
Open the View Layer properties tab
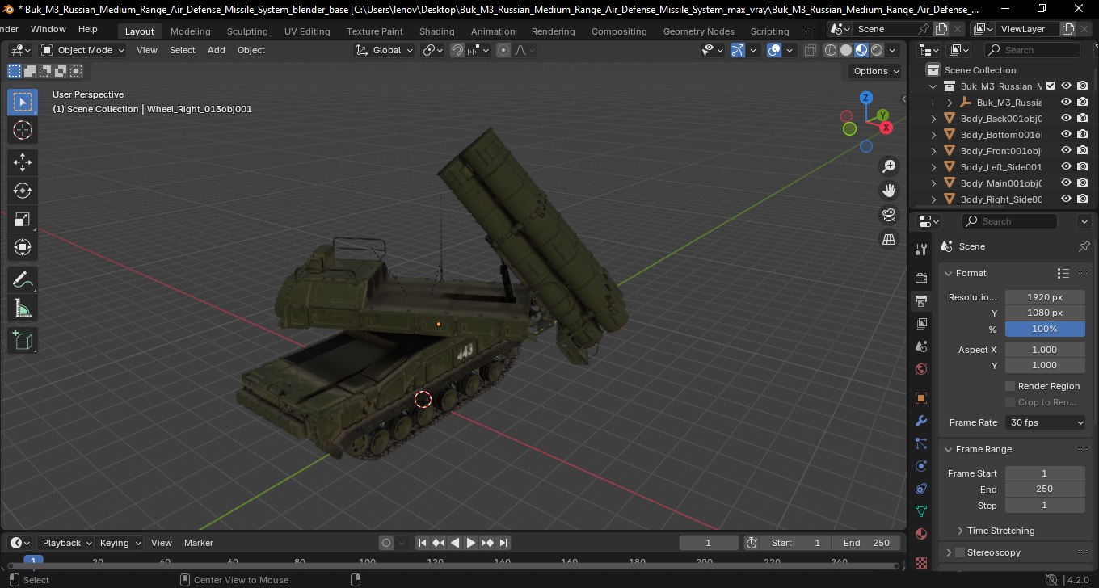(x=921, y=324)
